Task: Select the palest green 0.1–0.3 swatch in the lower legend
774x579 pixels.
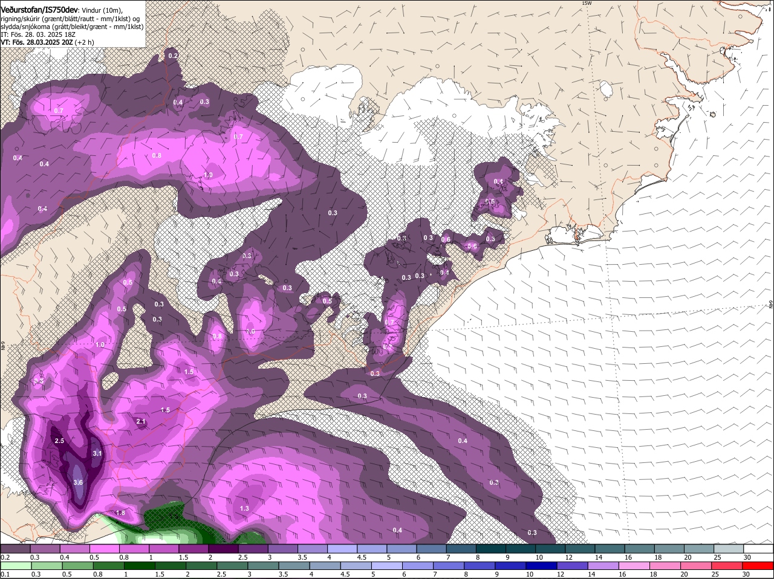Action: tap(17, 566)
